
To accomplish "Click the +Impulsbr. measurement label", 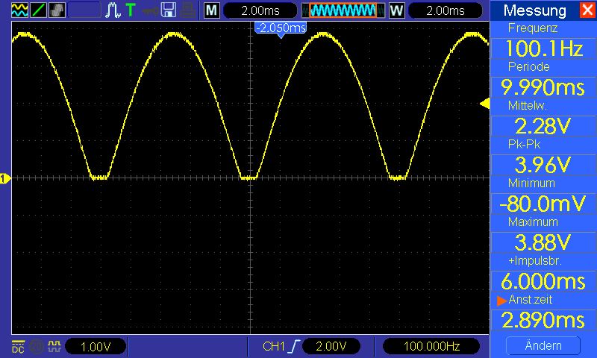I will (535, 261).
